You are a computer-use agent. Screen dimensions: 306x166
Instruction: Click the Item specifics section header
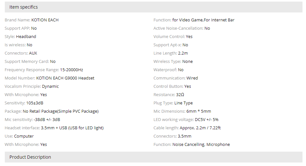point(24,7)
